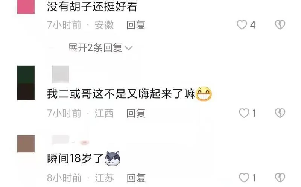Reply to the 江苏 comment
This screenshot has height=187, width=301.
click(136, 178)
